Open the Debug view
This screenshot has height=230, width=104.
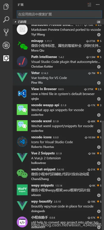click(6, 45)
